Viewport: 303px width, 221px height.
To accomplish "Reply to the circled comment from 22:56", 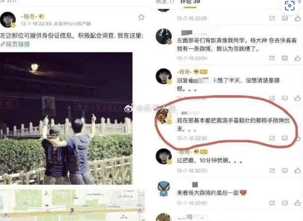I will click(285, 138).
